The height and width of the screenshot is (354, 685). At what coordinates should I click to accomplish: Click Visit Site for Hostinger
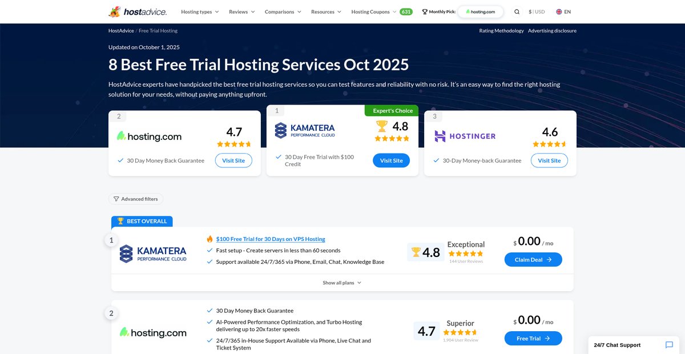click(549, 160)
